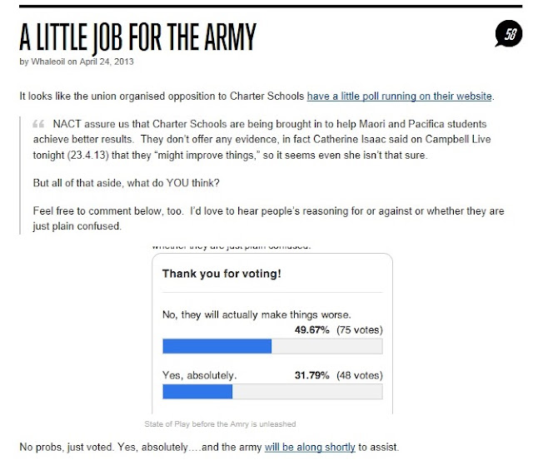Click the post date April 24, 2013
This screenshot has width=533, height=465.
(107, 62)
